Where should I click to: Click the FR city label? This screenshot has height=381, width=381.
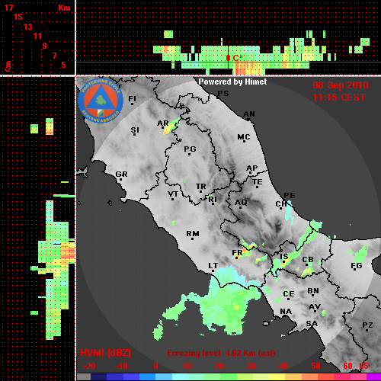pyautogui.click(x=237, y=253)
